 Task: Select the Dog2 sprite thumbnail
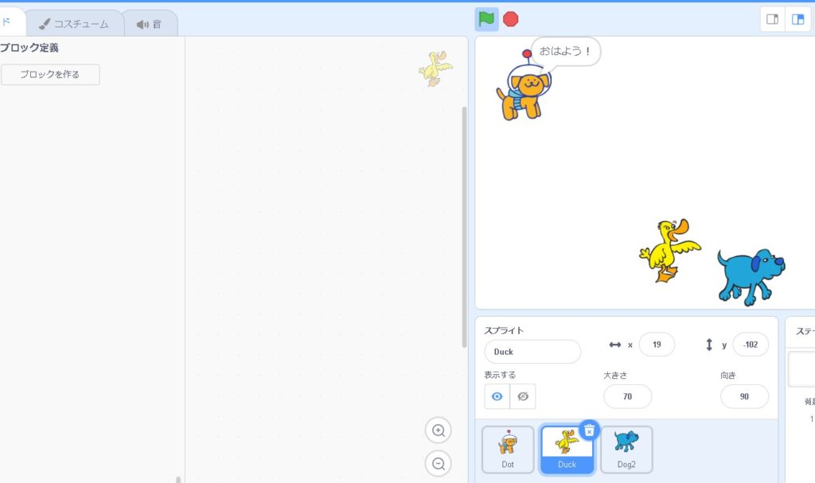tap(626, 450)
